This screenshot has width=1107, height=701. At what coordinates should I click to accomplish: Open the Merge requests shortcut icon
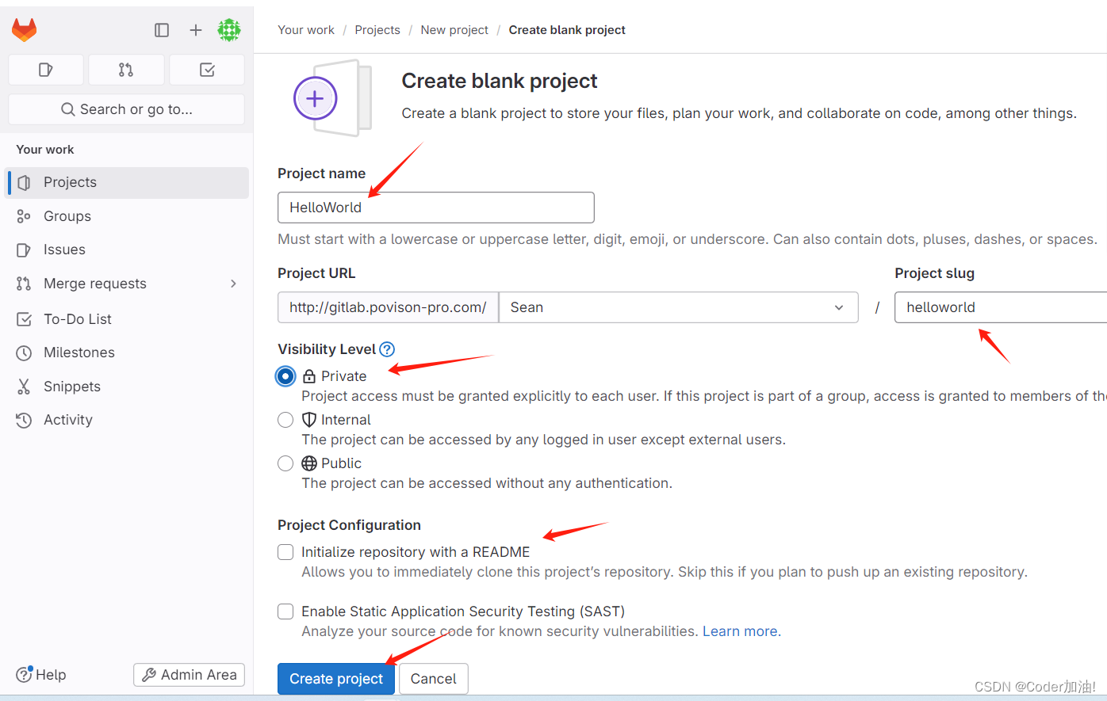pos(125,70)
